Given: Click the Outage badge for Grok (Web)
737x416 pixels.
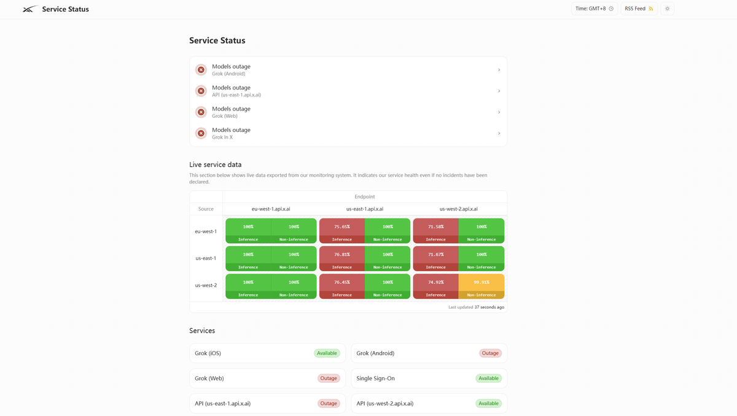Looking at the screenshot, I should tap(329, 379).
